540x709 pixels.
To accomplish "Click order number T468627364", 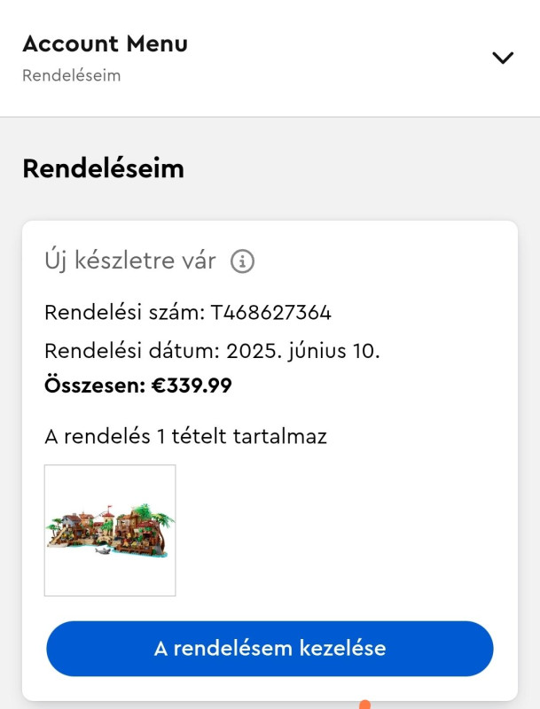I will [270, 313].
